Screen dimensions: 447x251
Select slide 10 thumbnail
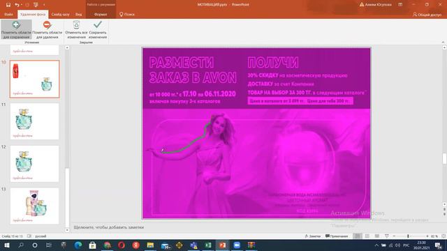point(34,79)
